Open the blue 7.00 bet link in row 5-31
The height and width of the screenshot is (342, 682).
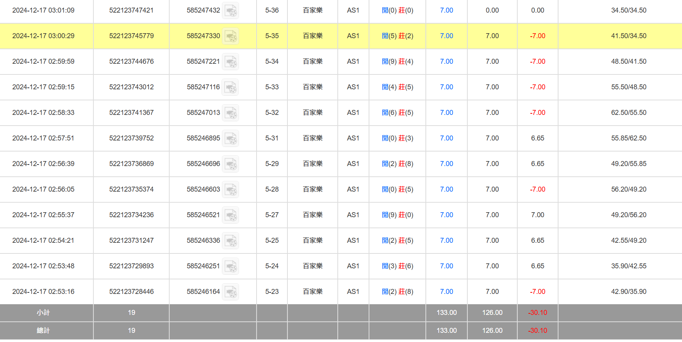coord(446,138)
